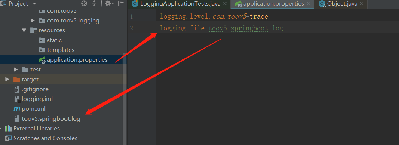Viewport: 399px width, 145px height.
Task: Click the templates folder icon
Action: (x=42, y=50)
